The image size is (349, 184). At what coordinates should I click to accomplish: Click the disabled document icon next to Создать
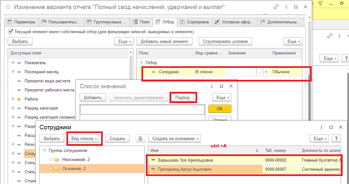pyautogui.click(x=140, y=138)
